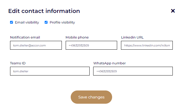Place cursor in tom.dieller@accor.com text
This screenshot has height=109, width=184.
(x=30, y=46)
